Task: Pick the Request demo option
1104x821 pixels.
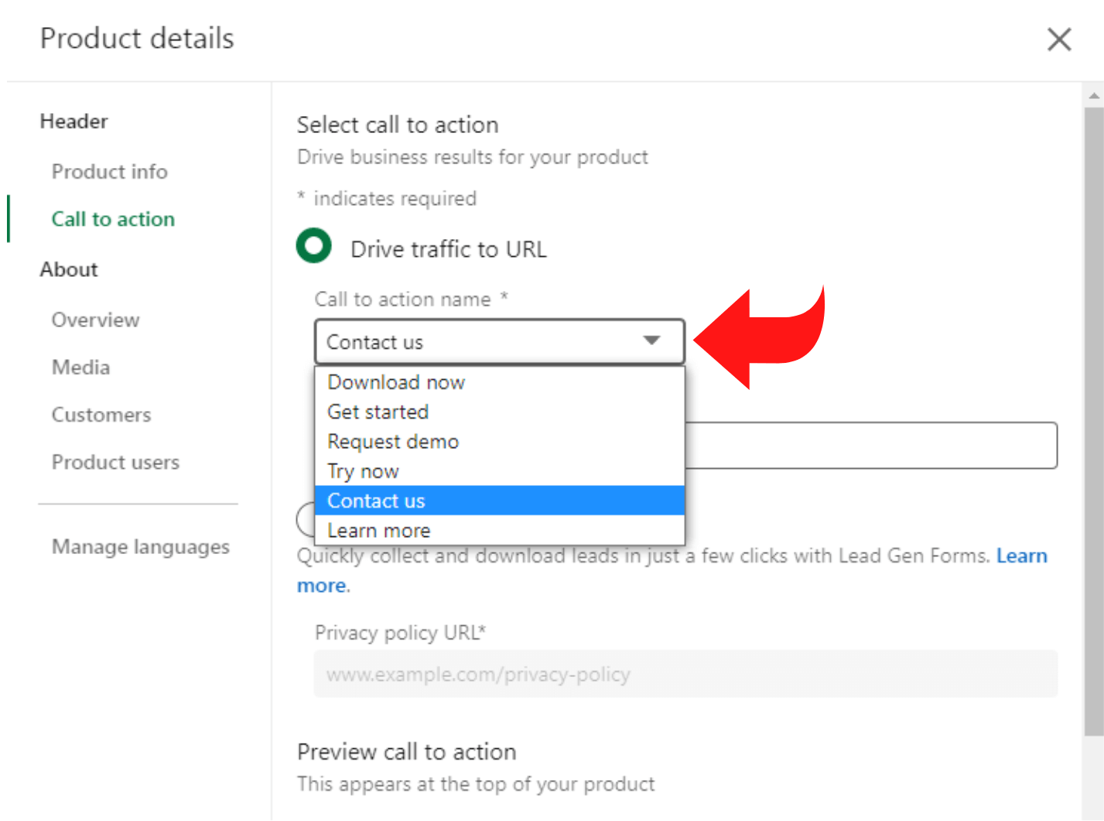Action: pos(393,442)
